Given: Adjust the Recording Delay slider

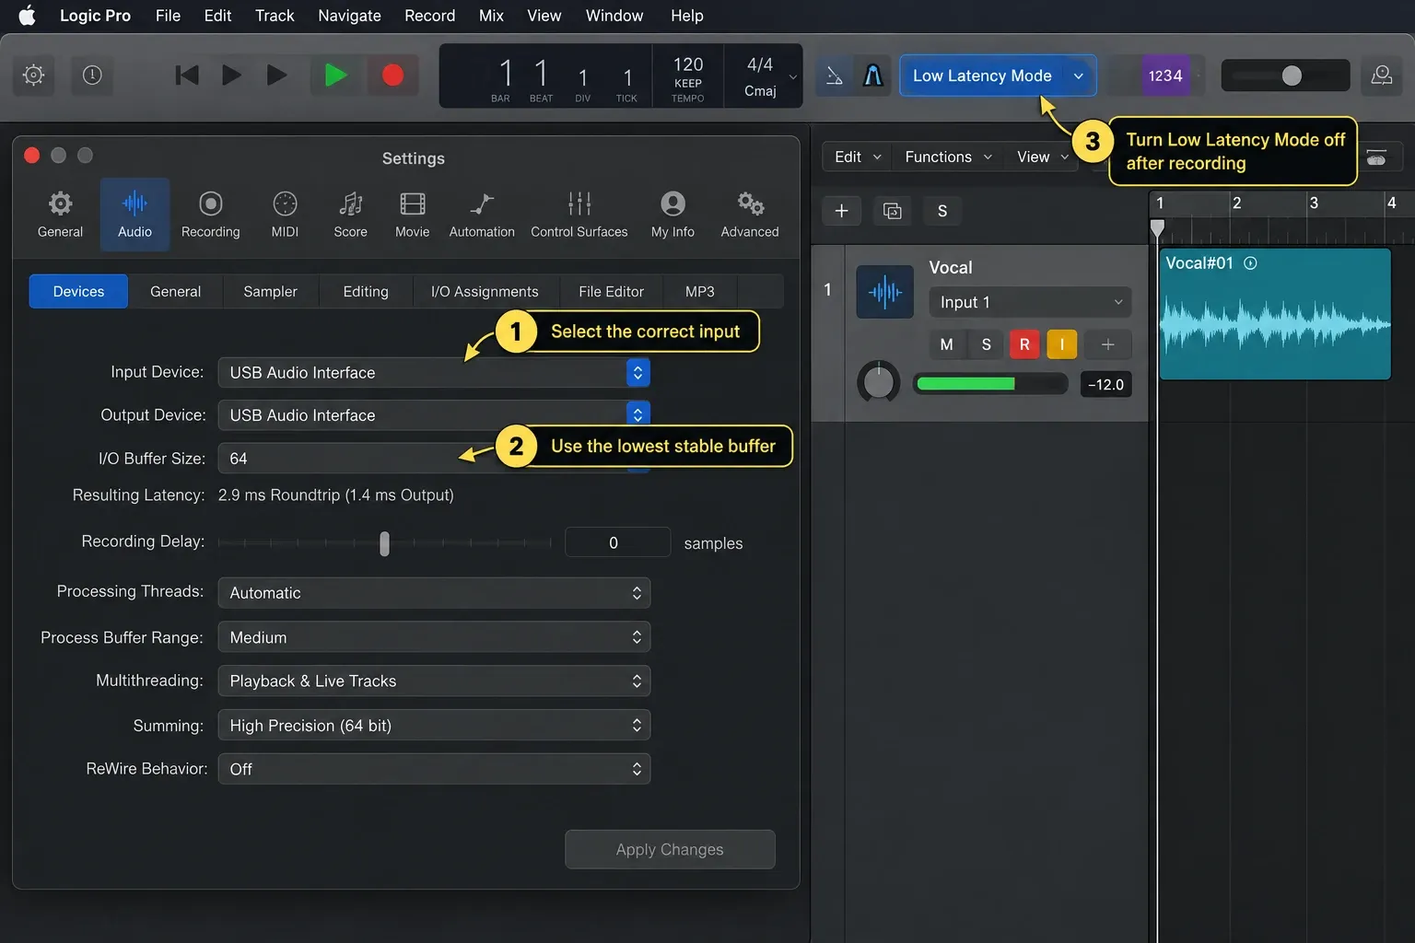Looking at the screenshot, I should click(384, 543).
